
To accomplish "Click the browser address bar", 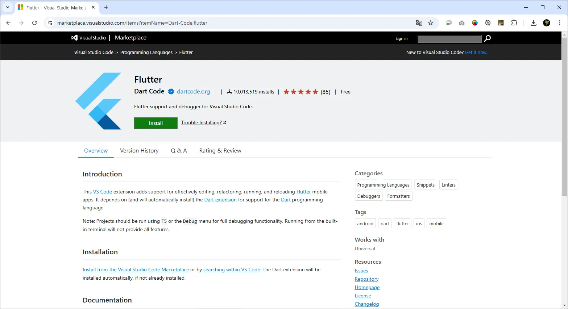I will point(232,23).
